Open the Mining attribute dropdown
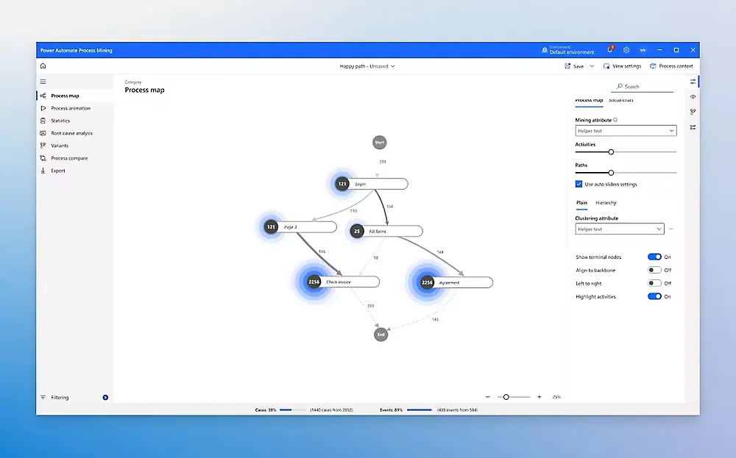 625,131
